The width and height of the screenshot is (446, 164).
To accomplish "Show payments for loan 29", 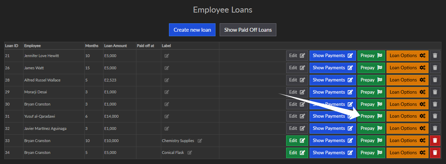I will (333, 92).
